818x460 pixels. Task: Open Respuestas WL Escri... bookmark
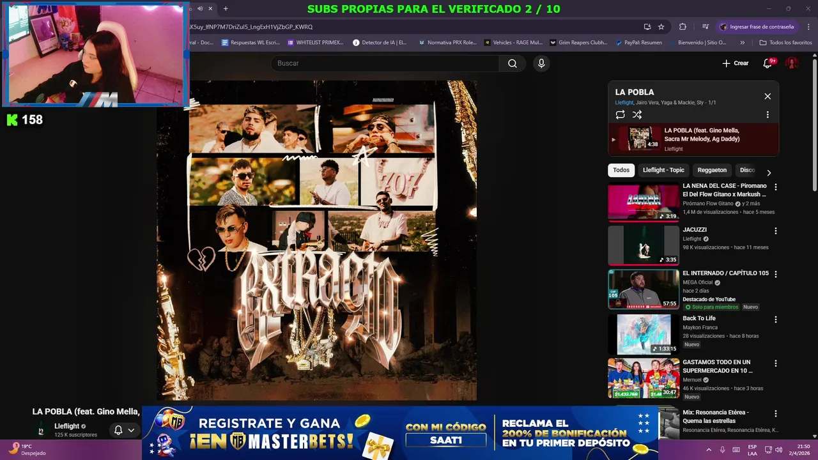[x=251, y=43]
